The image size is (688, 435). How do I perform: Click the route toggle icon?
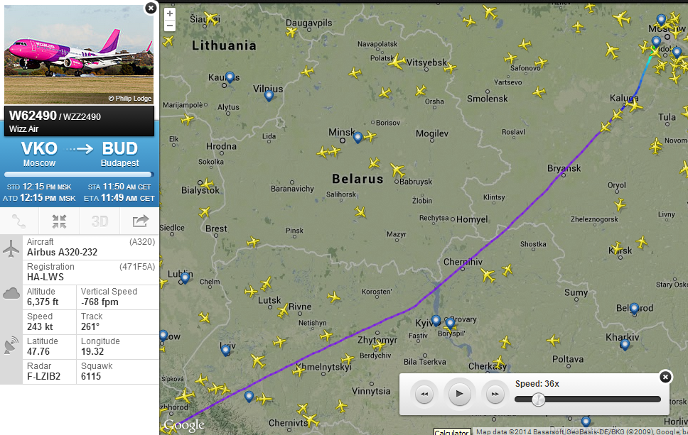[19, 221]
